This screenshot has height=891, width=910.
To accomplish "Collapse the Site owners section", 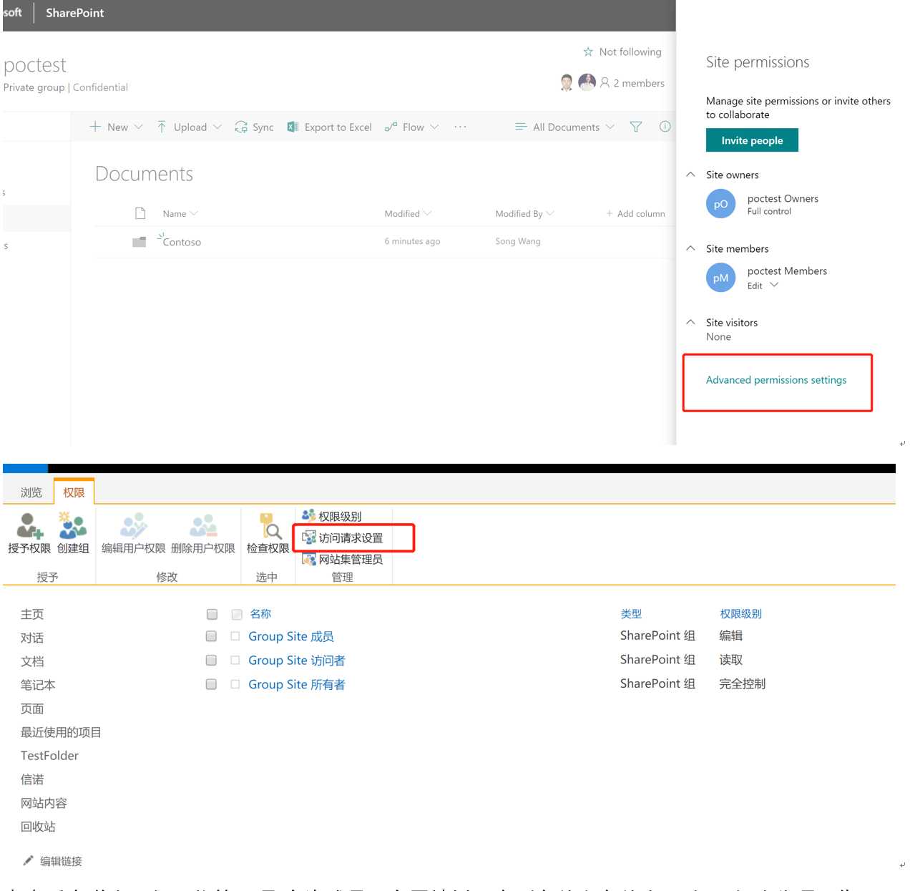I will (x=690, y=175).
